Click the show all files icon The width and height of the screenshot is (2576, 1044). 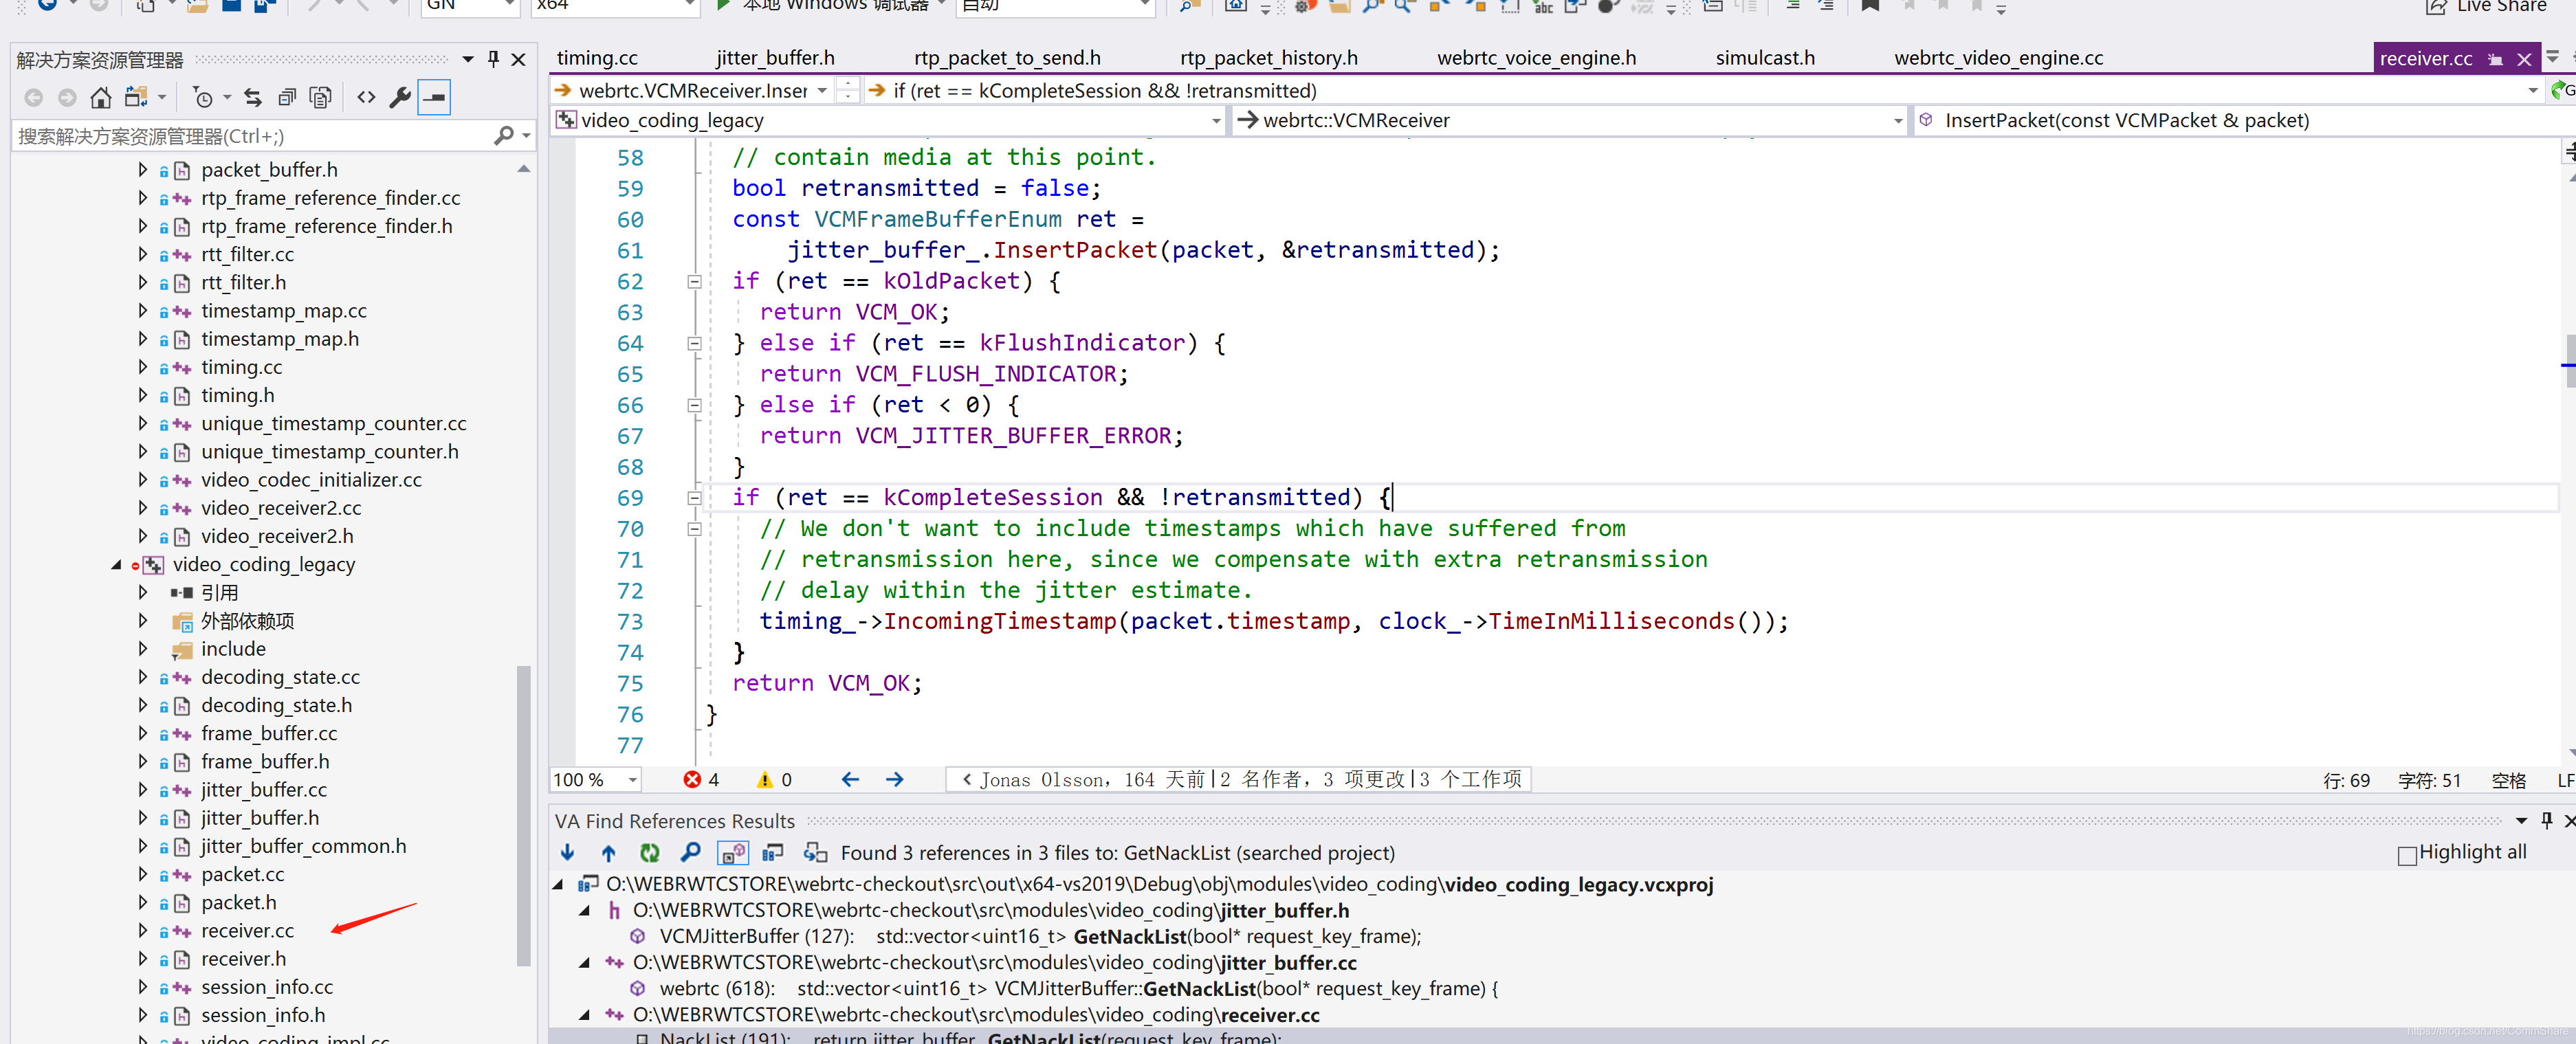coord(321,97)
